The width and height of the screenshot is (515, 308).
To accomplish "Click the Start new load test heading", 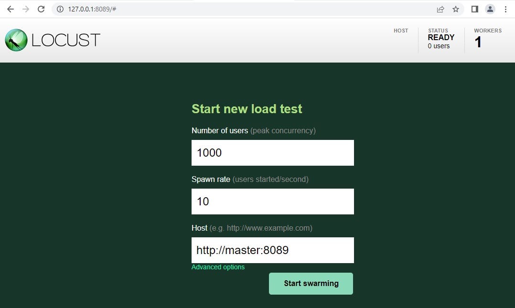I will 247,109.
